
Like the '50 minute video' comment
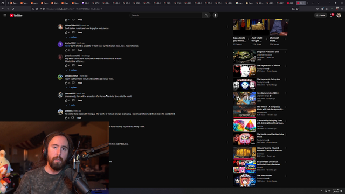point(66,83)
